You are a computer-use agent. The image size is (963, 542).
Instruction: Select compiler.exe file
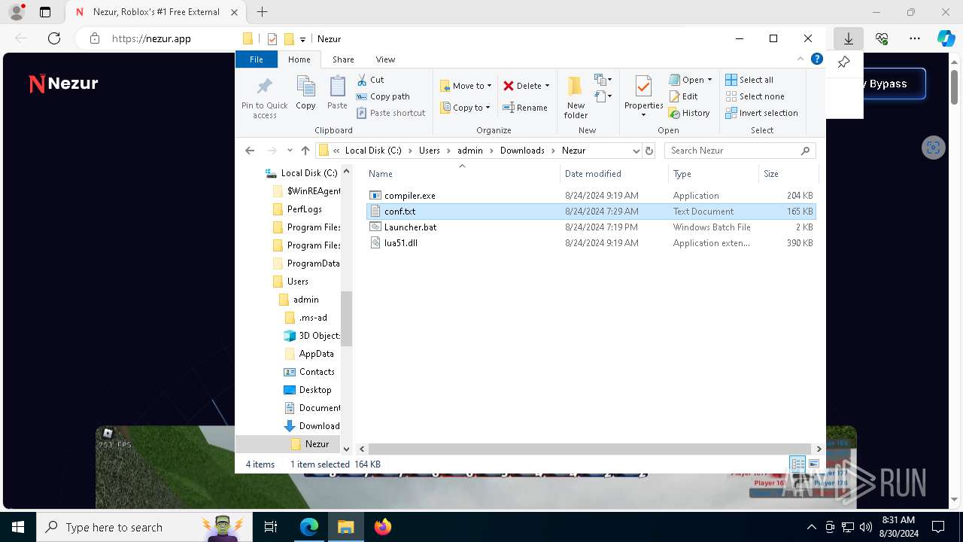[x=591, y=196]
